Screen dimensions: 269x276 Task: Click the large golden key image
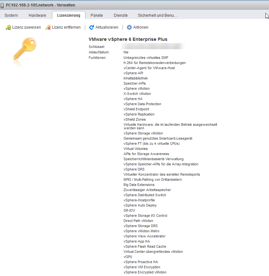25,49
